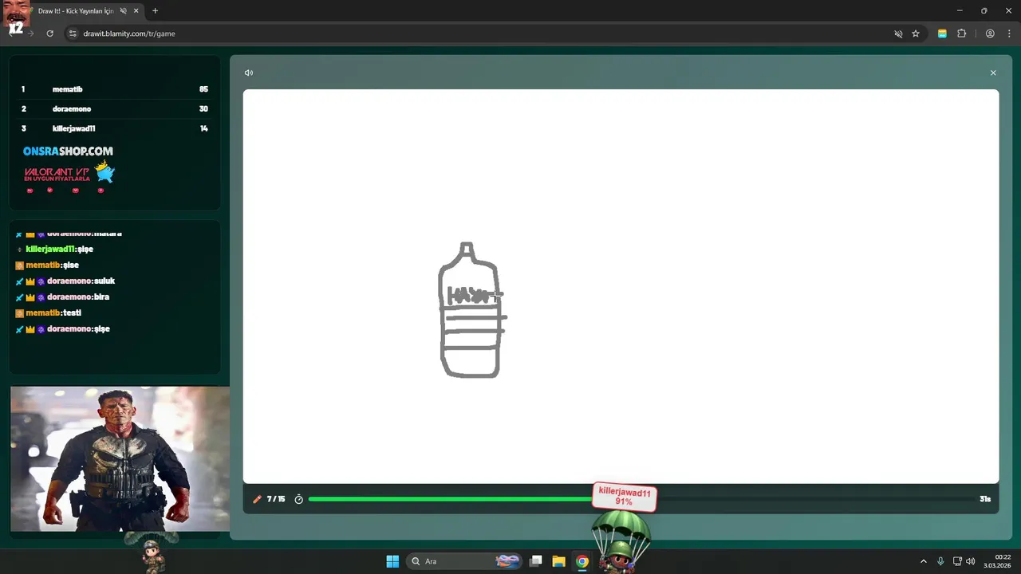Click the pencil round counter icon
This screenshot has height=574, width=1021.
pyautogui.click(x=257, y=499)
